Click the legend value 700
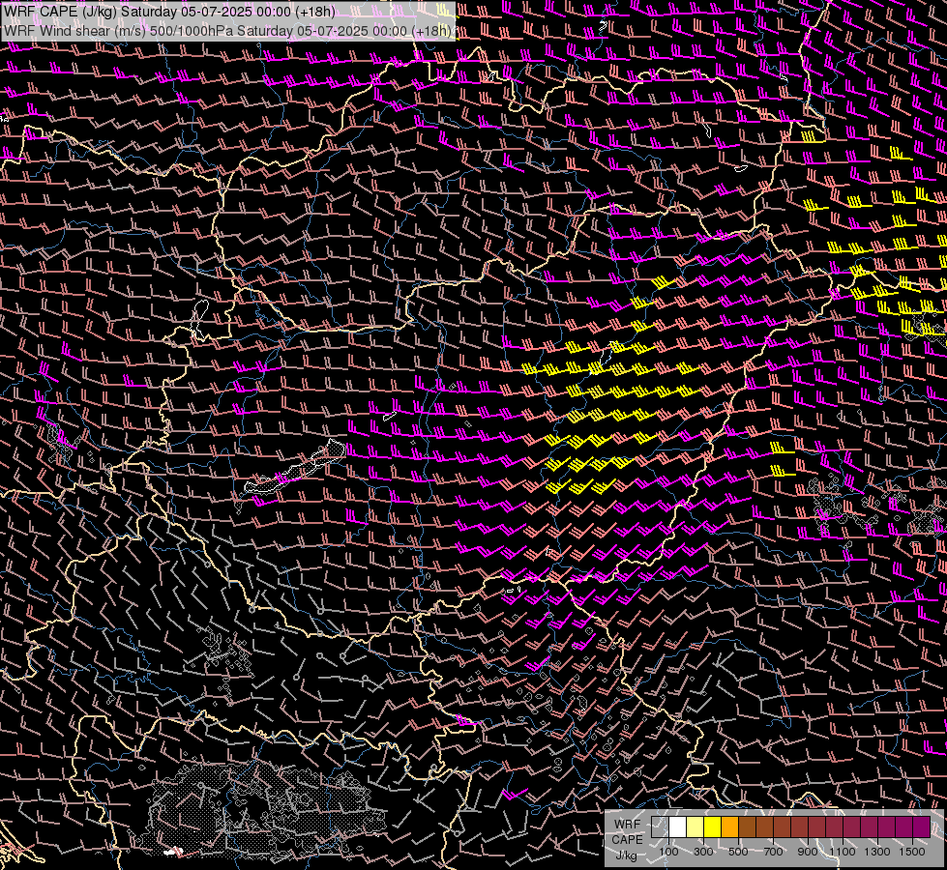The width and height of the screenshot is (947, 870). coord(773,852)
